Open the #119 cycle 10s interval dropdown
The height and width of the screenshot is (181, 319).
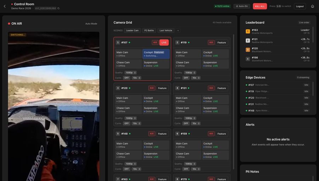196,78
